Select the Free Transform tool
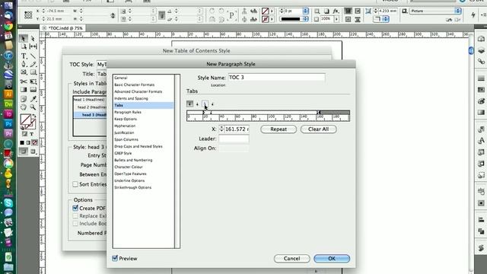487x274 pixels. pos(33,81)
